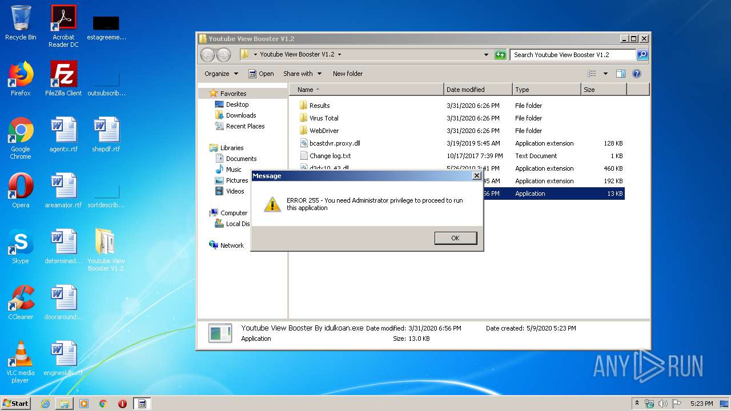Select areamajor.rtf document on desktop
The width and height of the screenshot is (731, 411).
coord(63,191)
